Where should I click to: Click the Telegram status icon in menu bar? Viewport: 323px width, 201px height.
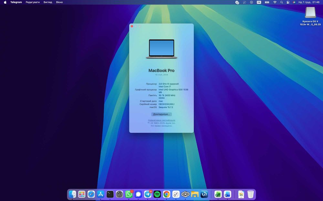[237, 2]
